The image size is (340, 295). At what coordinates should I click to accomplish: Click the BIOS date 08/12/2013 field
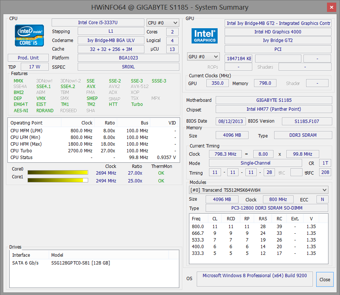point(231,121)
